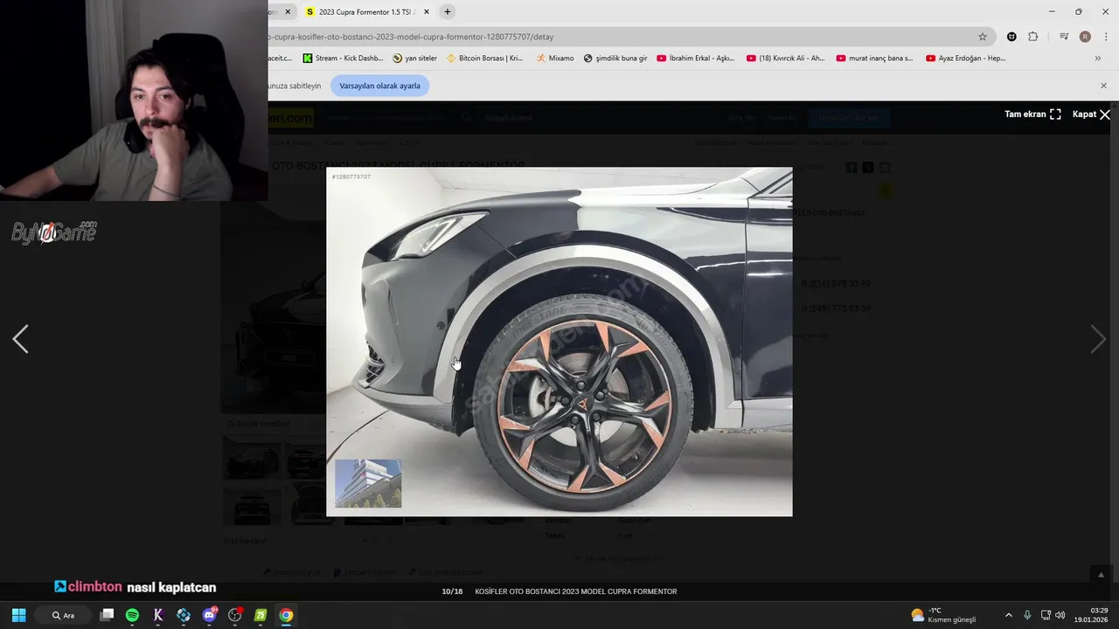Open network settings from system tray

click(1046, 615)
